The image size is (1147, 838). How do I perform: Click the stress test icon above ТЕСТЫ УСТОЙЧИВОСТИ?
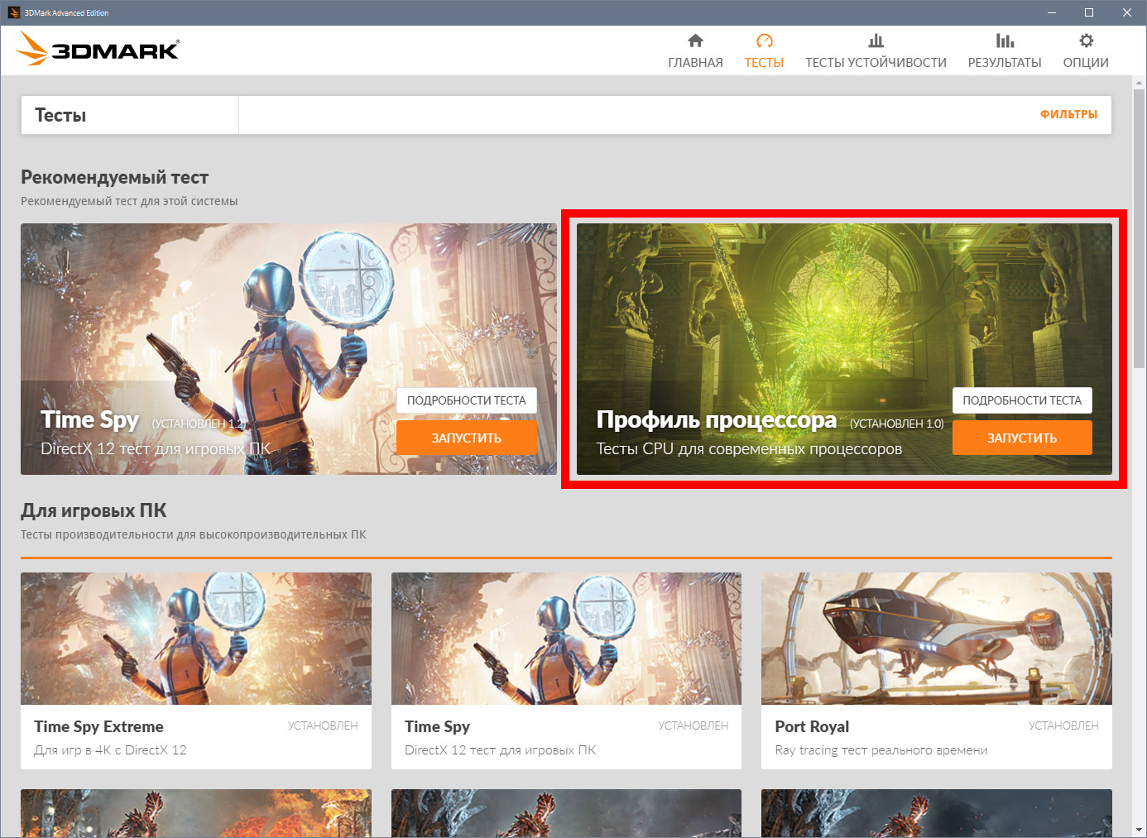coord(876,41)
